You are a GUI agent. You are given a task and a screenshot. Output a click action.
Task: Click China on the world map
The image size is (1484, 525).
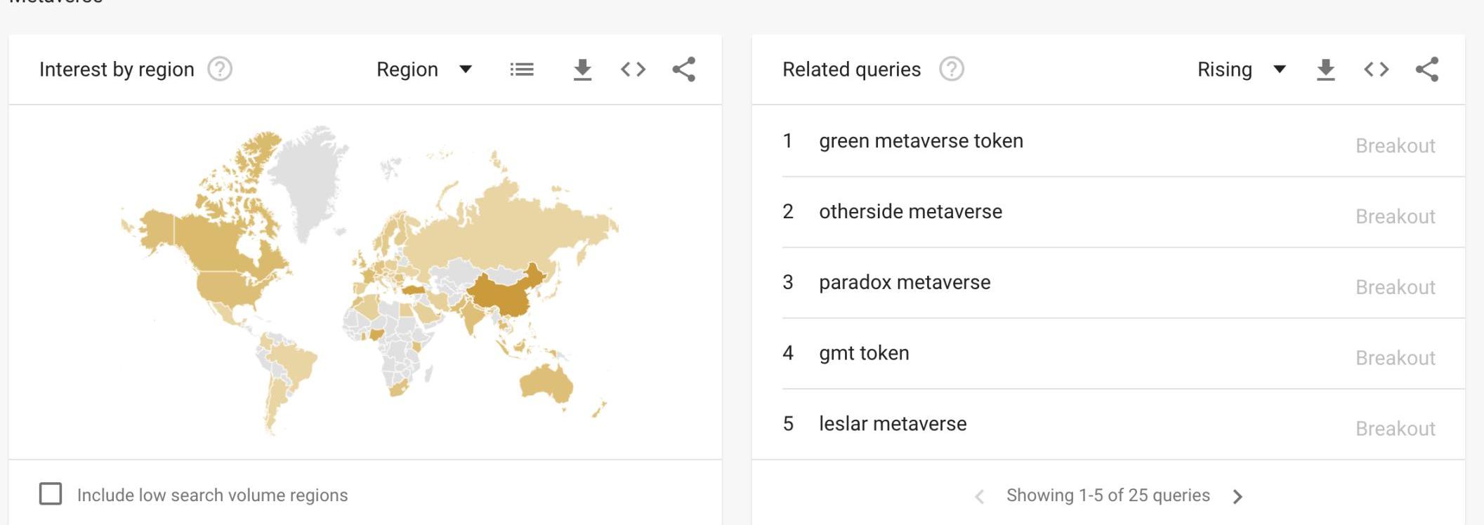(502, 293)
